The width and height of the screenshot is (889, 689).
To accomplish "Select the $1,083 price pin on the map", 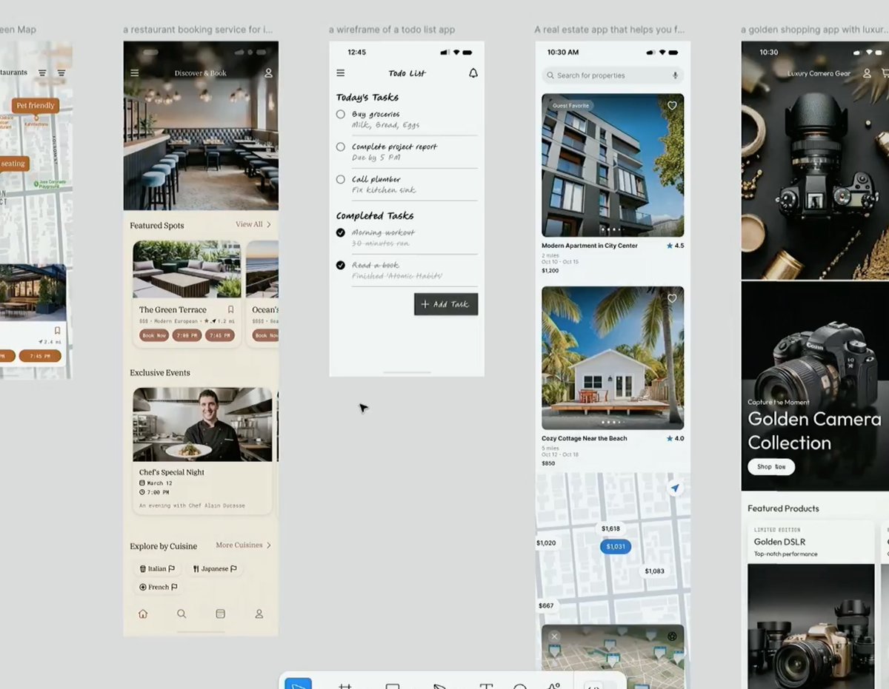I will (x=654, y=571).
